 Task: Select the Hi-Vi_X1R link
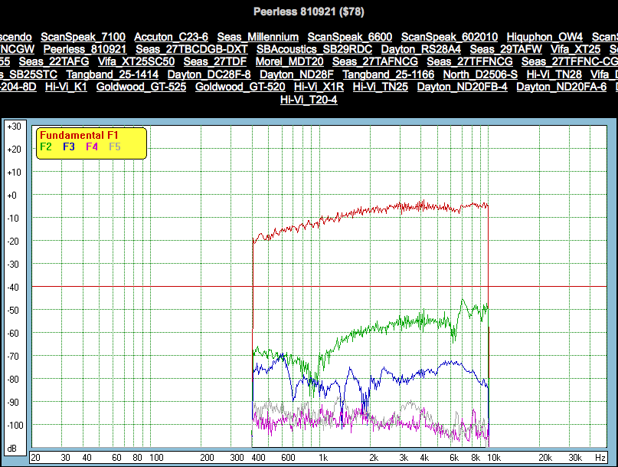point(319,87)
